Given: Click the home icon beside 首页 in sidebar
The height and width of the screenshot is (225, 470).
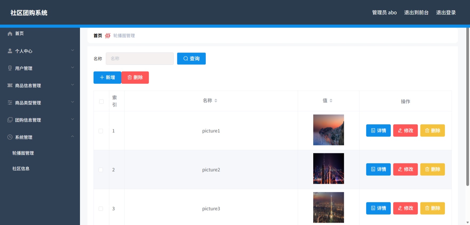Looking at the screenshot, I should click(10, 34).
